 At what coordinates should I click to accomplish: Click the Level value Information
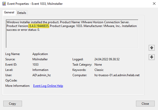coord(40,70)
